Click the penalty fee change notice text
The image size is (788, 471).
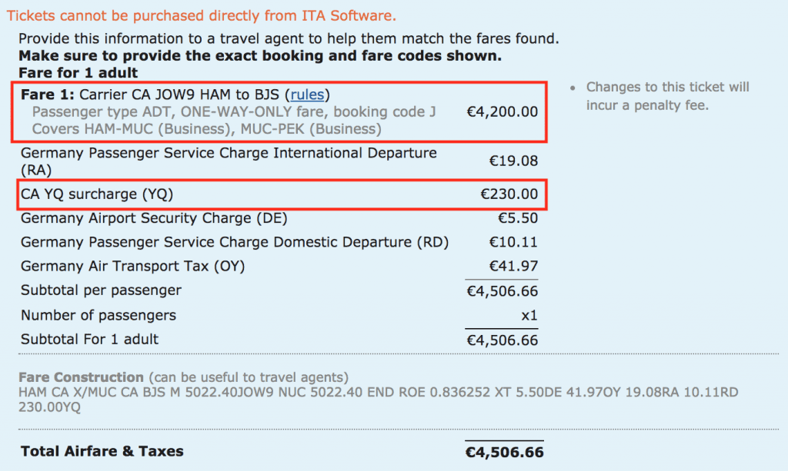(x=667, y=96)
